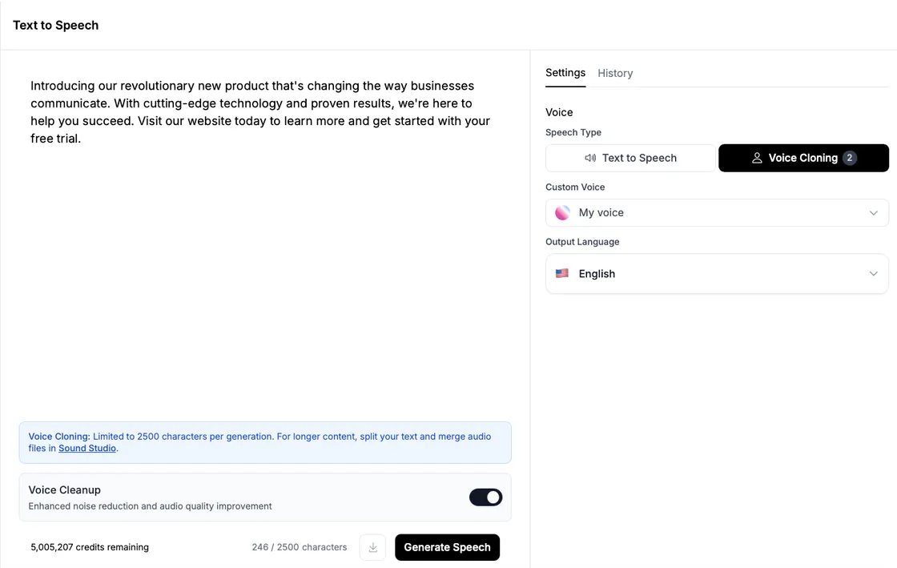Click the US flag icon beside English
Image resolution: width=897 pixels, height=568 pixels.
562,273
